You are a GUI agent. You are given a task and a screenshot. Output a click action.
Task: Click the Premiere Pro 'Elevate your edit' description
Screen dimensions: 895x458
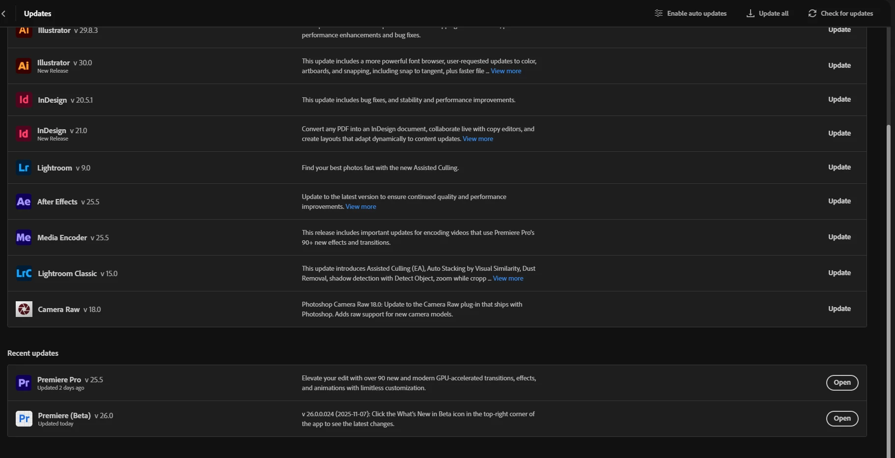[x=419, y=383]
